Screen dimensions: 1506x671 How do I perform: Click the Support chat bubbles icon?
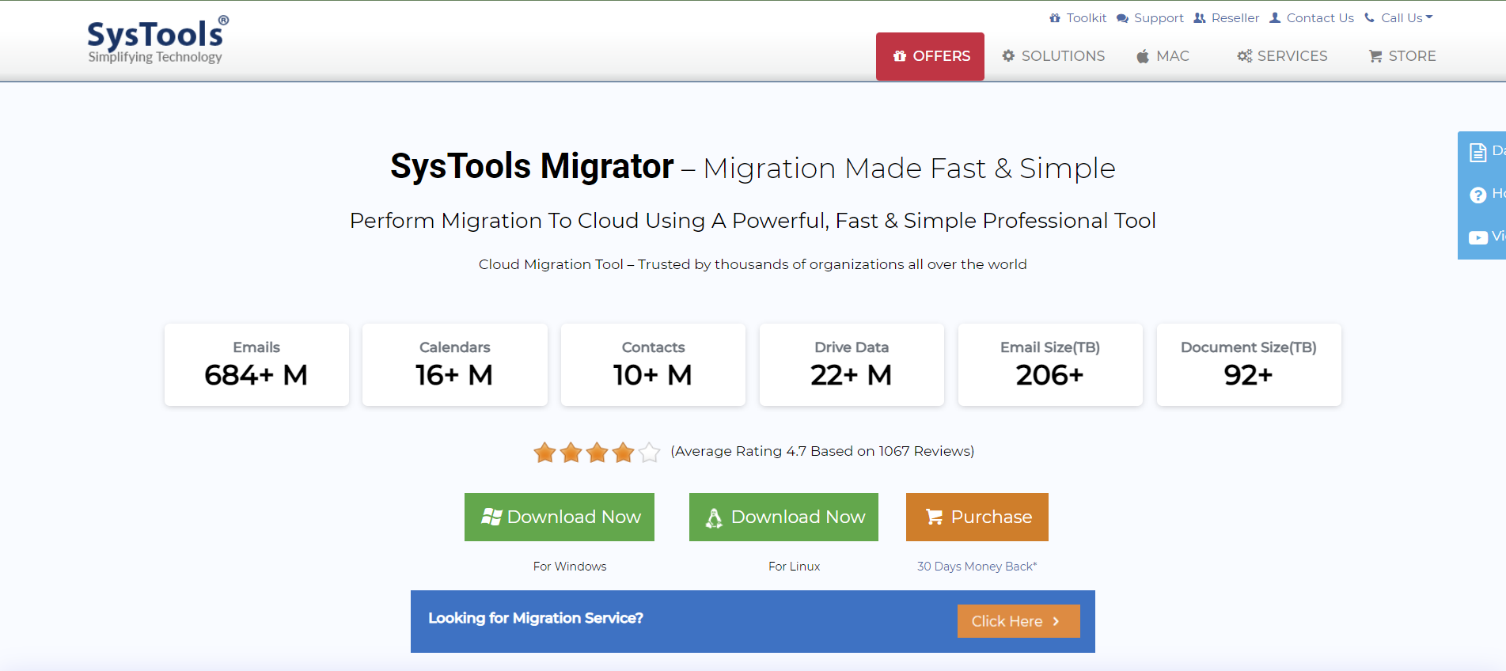click(x=1122, y=18)
